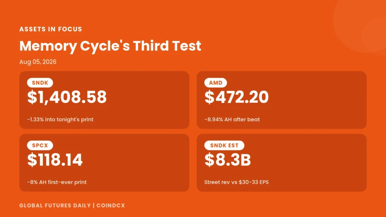Click the -1.33% into tonight's print note

coord(60,119)
